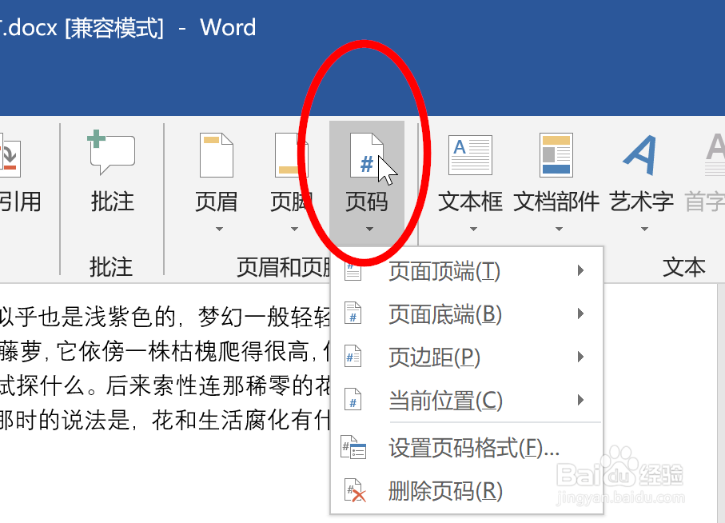Image resolution: width=725 pixels, height=523 pixels.
Task: Click the 艺术字 button label
Action: 642,202
